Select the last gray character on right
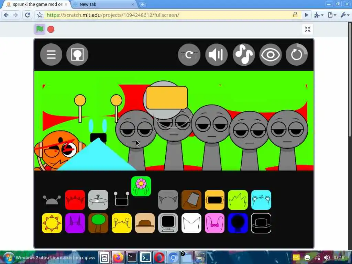The image size is (352, 264). [x=287, y=140]
